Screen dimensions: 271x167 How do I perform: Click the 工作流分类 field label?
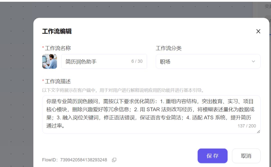(169, 48)
